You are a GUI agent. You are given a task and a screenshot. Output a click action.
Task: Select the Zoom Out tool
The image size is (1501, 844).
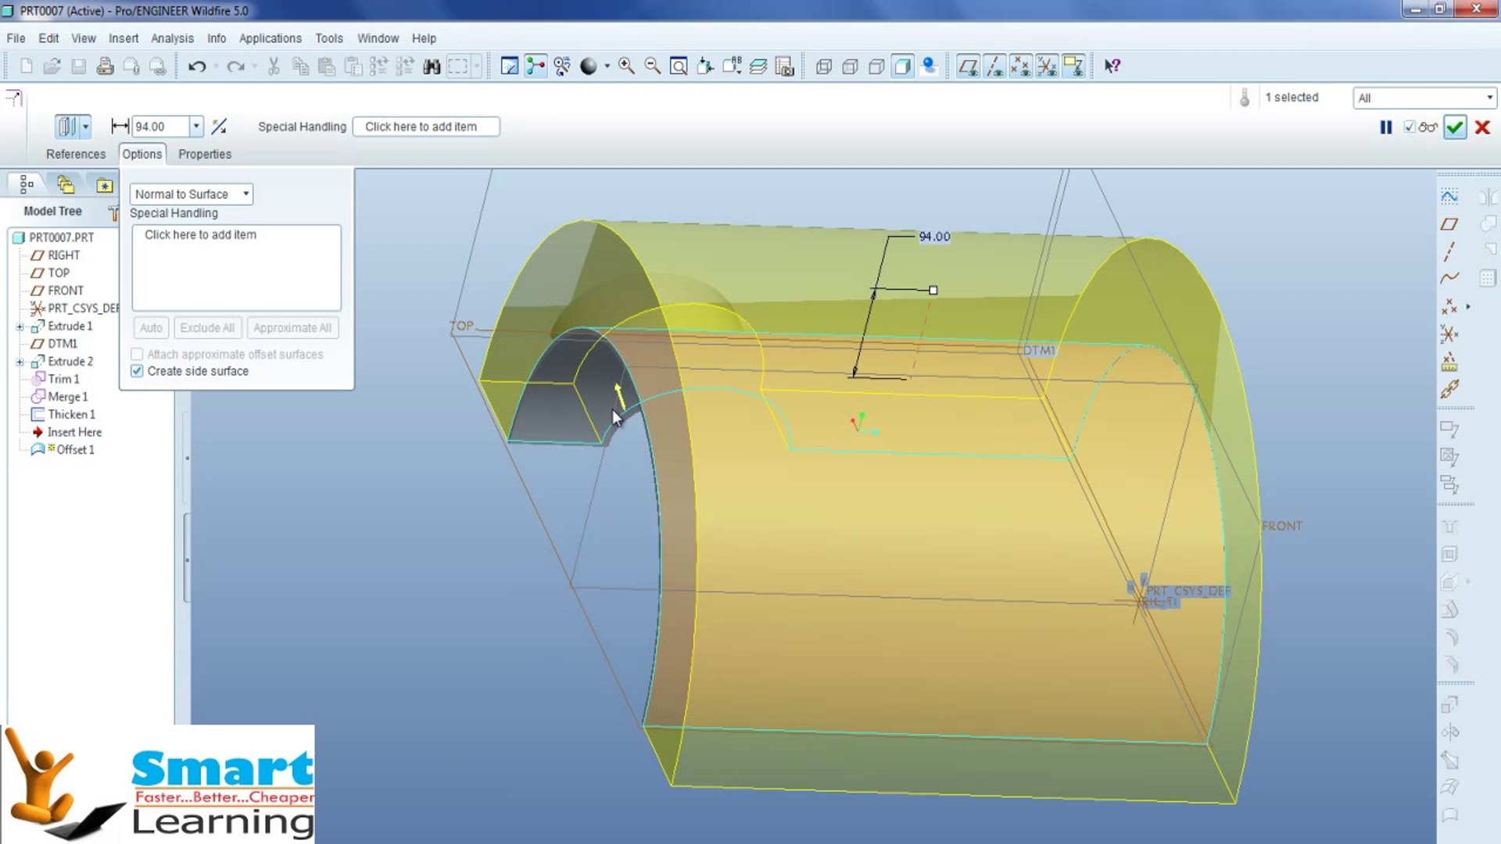pos(651,66)
